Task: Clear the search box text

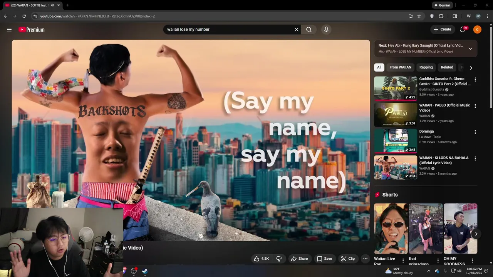Action: (297, 30)
